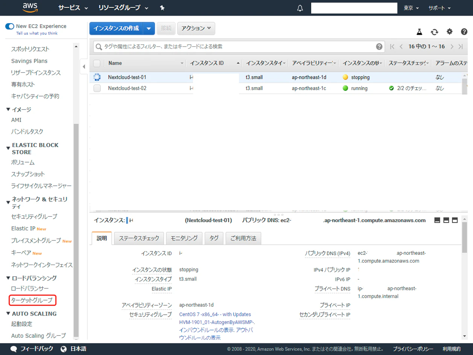Image resolution: width=473 pixels, height=355 pixels.
Task: Toggle the select-all instances checkbox
Action: click(97, 63)
